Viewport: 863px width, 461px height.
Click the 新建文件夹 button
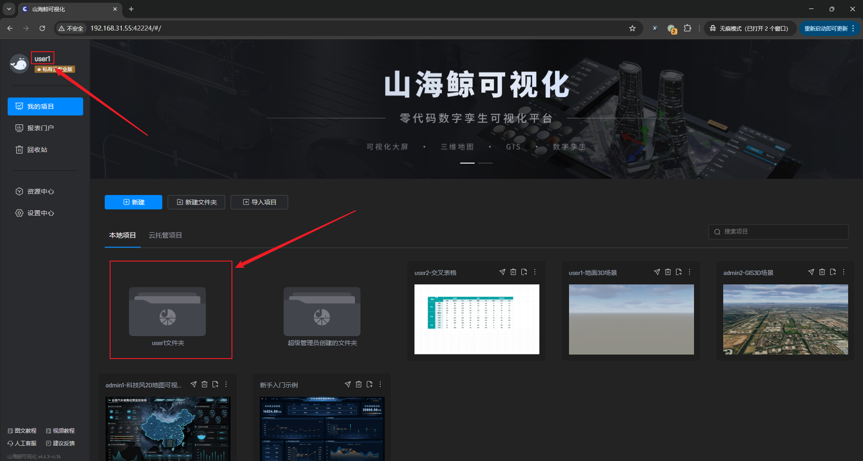[196, 202]
